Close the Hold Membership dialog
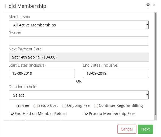Viewport: 161px width, 137px height. coord(154,5)
